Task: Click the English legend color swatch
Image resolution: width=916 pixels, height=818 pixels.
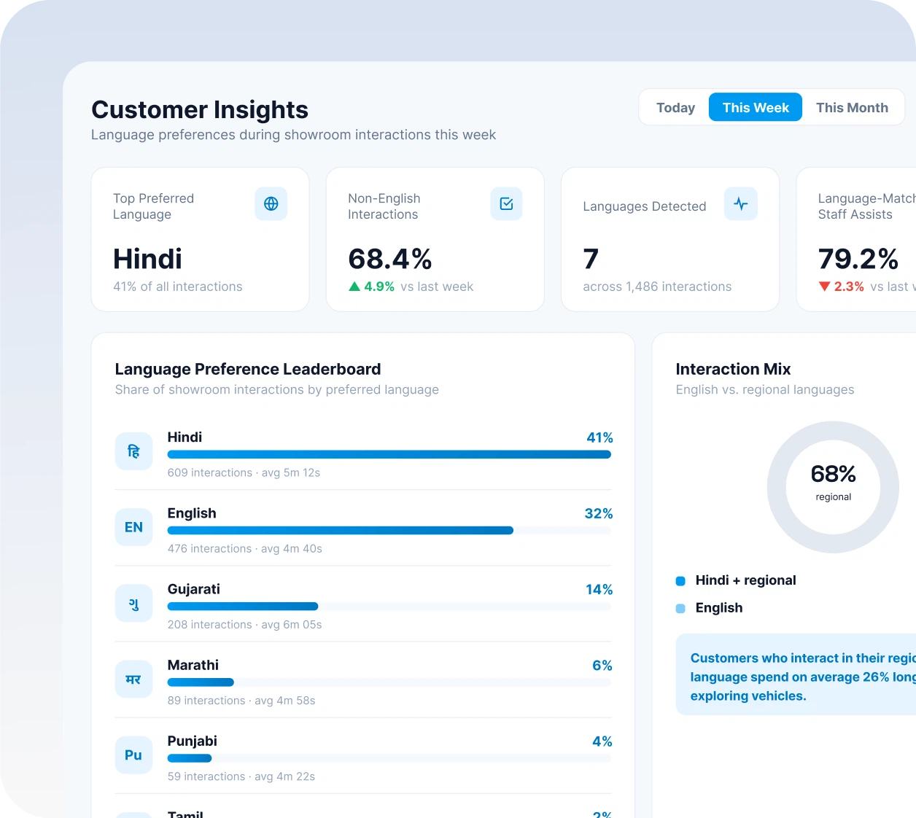Action: click(x=680, y=609)
